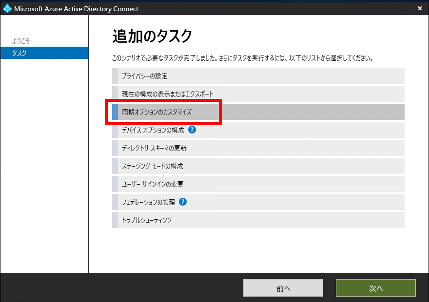
Task: Select デバイス オプションの構成 task
Action: 258,130
